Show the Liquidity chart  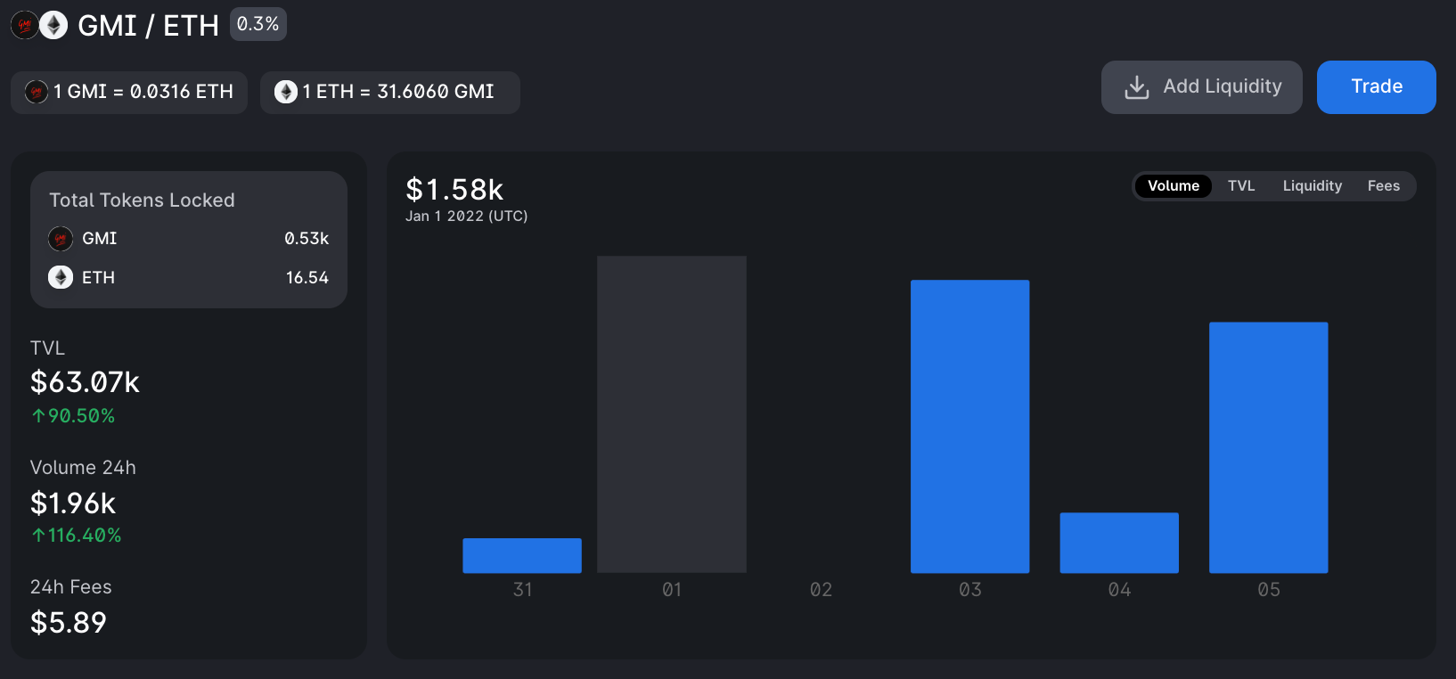point(1312,186)
